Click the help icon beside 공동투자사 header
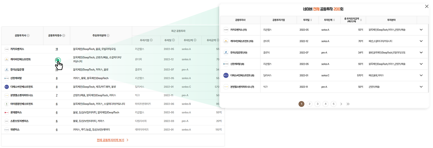Viewport: 433px width, 148px height. (x=28, y=35)
